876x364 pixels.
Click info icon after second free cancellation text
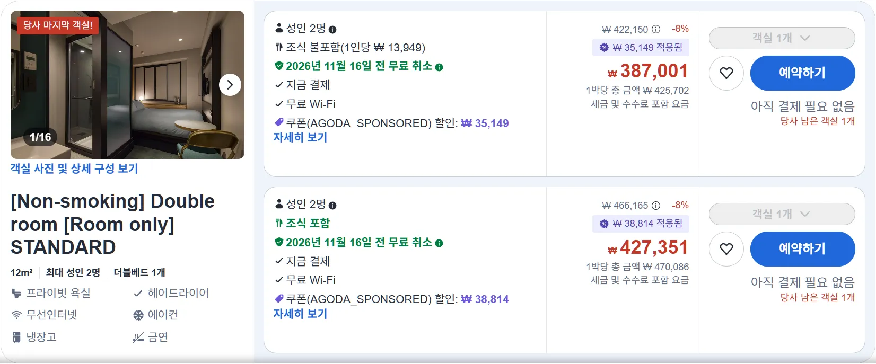coord(439,243)
